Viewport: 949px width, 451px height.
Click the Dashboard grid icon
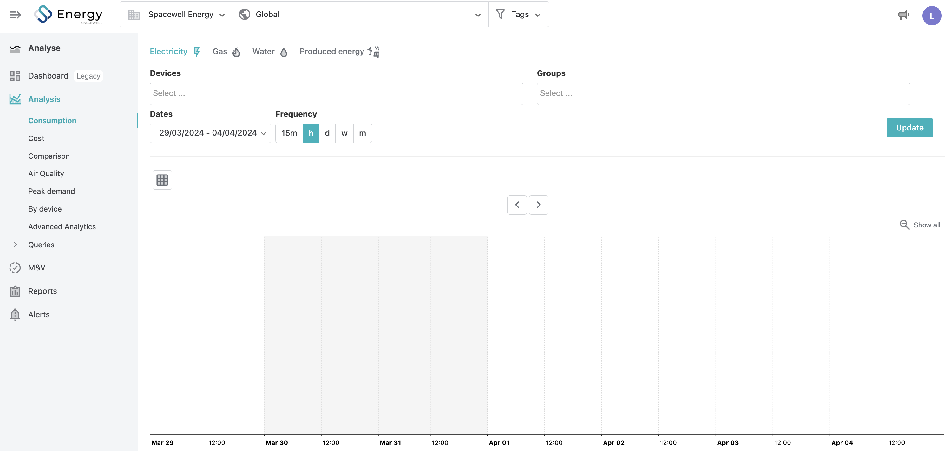15,76
